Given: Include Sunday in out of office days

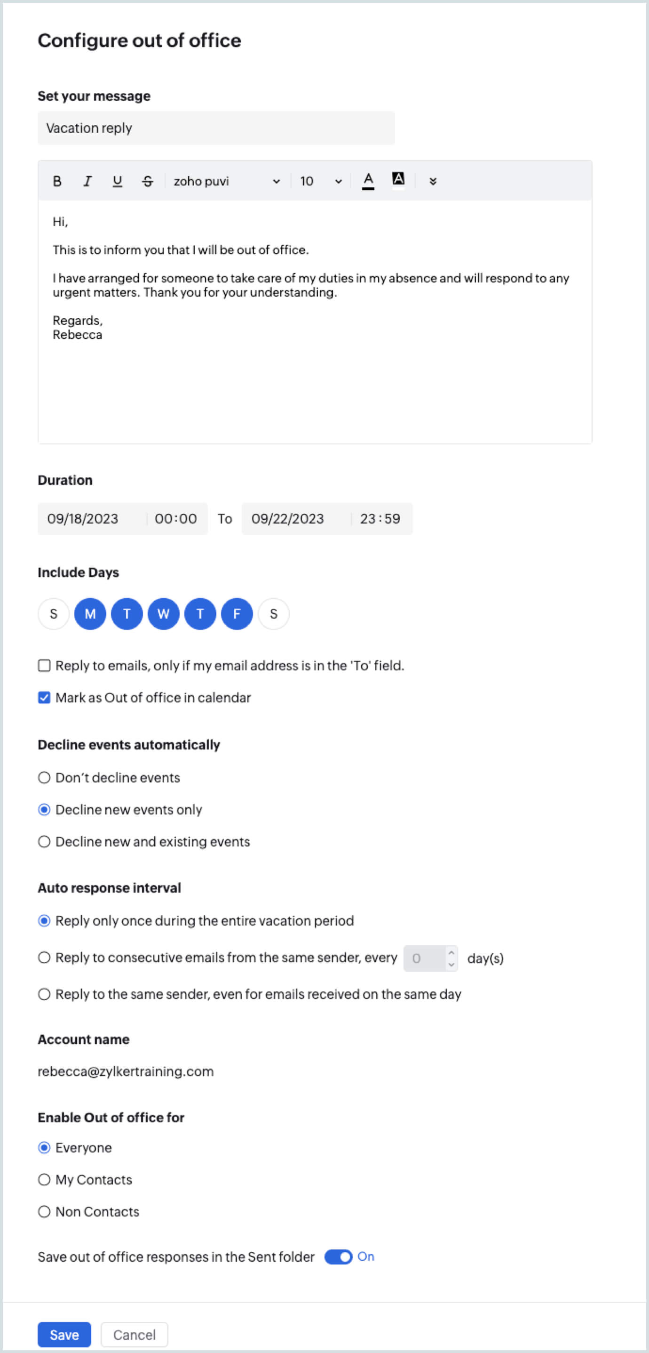Looking at the screenshot, I should pyautogui.click(x=54, y=613).
